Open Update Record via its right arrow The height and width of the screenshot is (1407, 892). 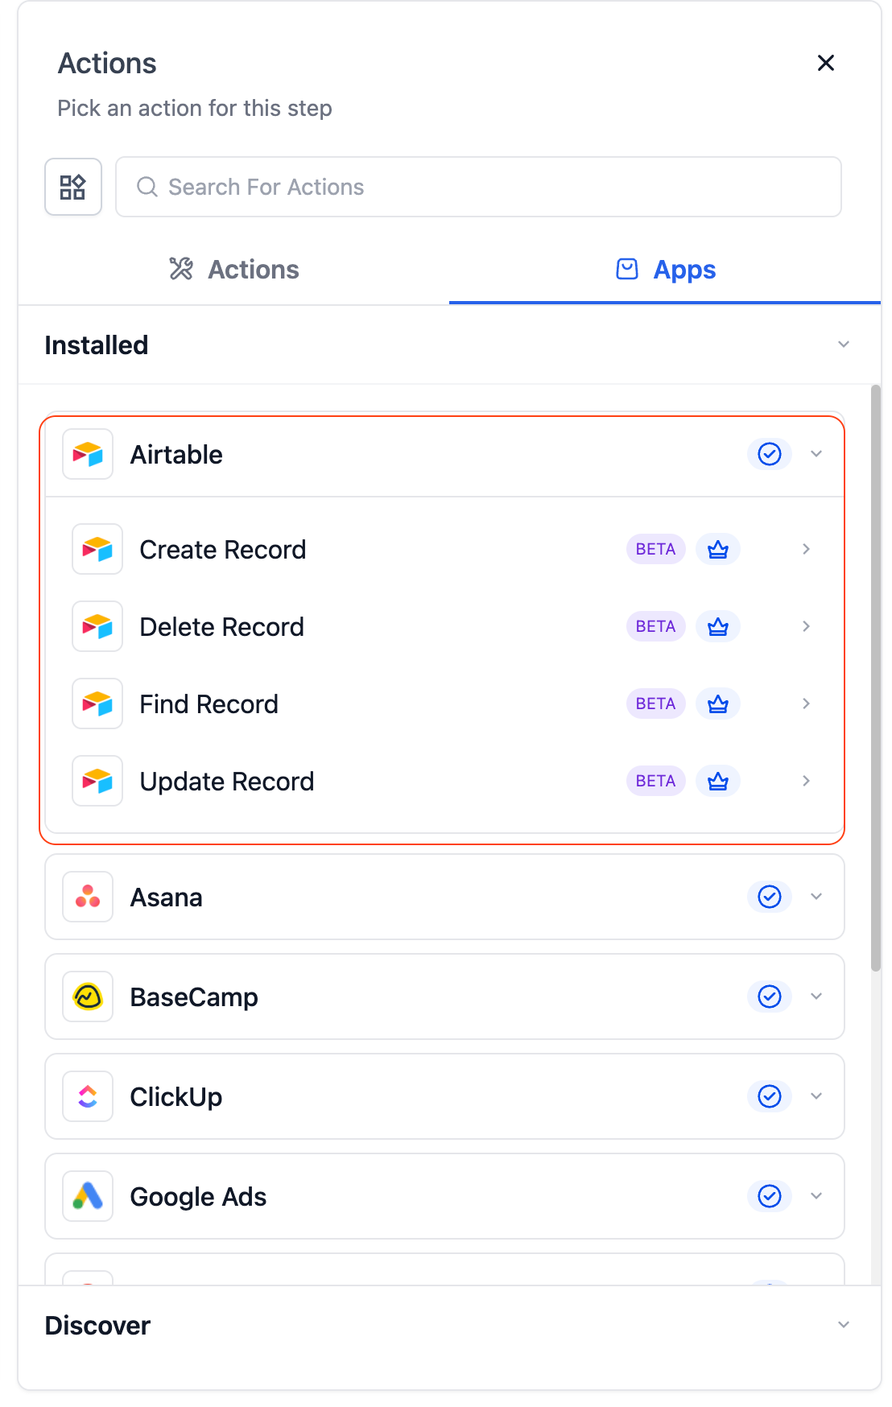(x=806, y=781)
